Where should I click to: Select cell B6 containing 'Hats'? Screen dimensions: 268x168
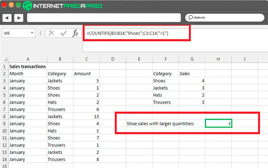[60, 102]
